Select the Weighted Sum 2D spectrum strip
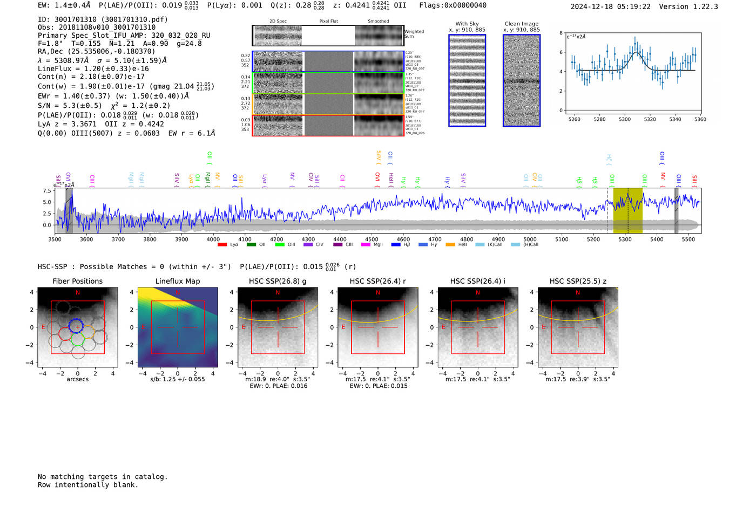756x514 pixels. pyautogui.click(x=328, y=36)
